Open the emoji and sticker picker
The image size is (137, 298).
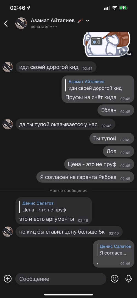[114, 279]
